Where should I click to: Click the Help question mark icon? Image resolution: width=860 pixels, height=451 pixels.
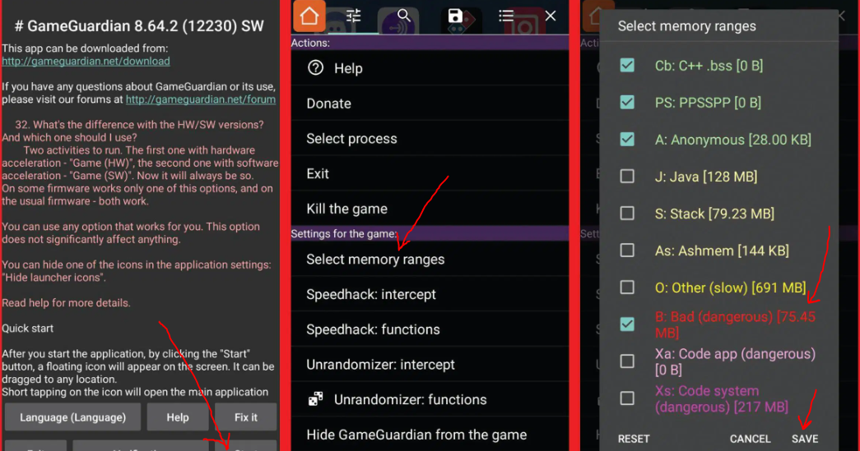click(x=315, y=68)
